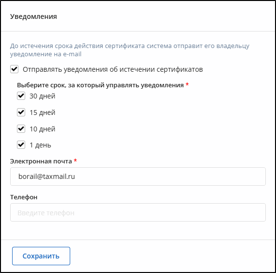Toggle the certificate expiry notifications checkbox
Screen dimensions: 276x273
point(14,69)
